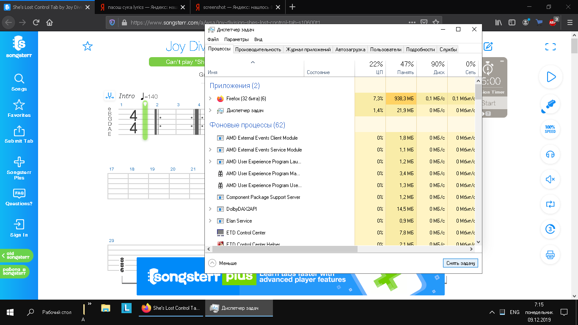The height and width of the screenshot is (325, 578).
Task: Open File Explorer from taskbar
Action: click(x=106, y=308)
